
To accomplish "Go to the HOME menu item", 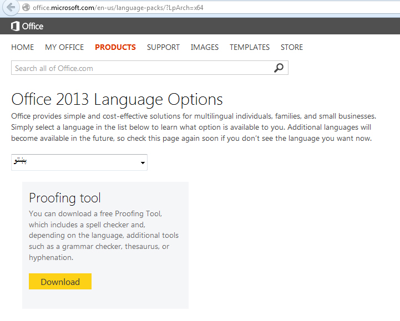I will click(x=22, y=47).
